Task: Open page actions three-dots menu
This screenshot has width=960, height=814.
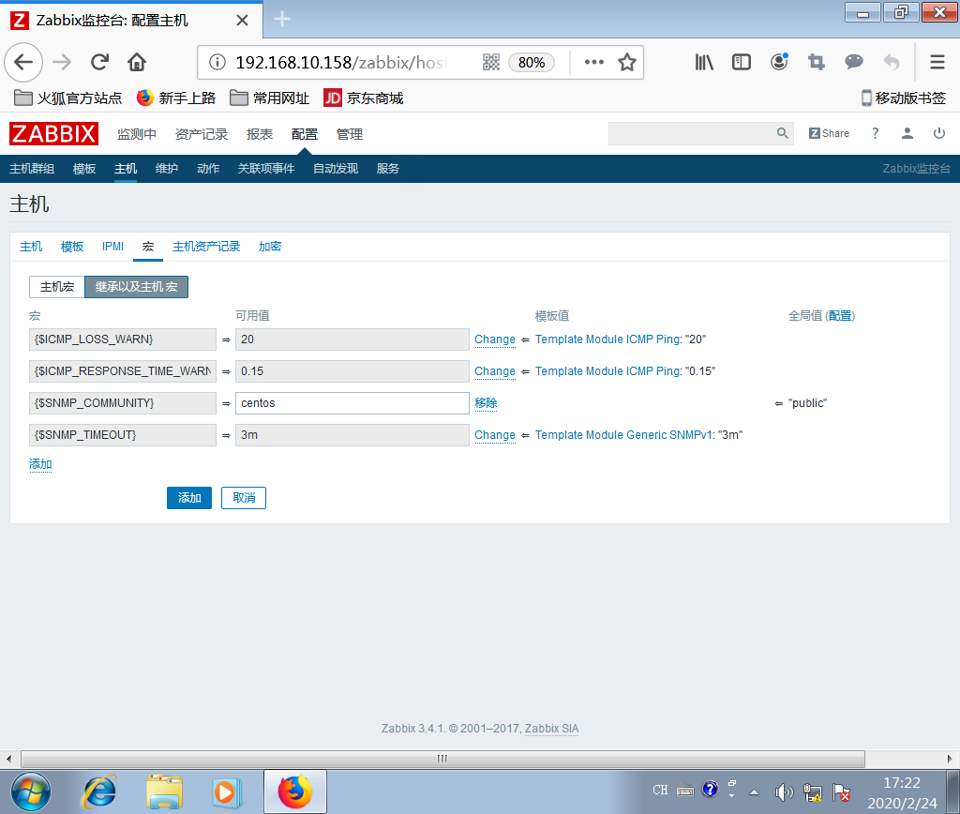Action: [593, 62]
